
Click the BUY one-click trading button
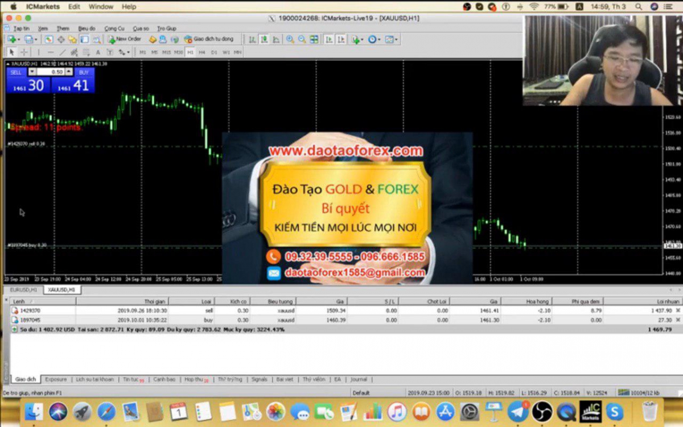point(84,72)
